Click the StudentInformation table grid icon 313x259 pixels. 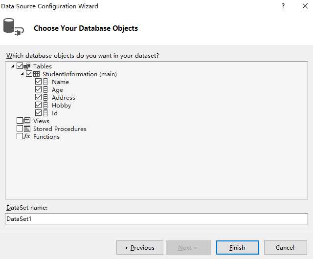coord(36,74)
